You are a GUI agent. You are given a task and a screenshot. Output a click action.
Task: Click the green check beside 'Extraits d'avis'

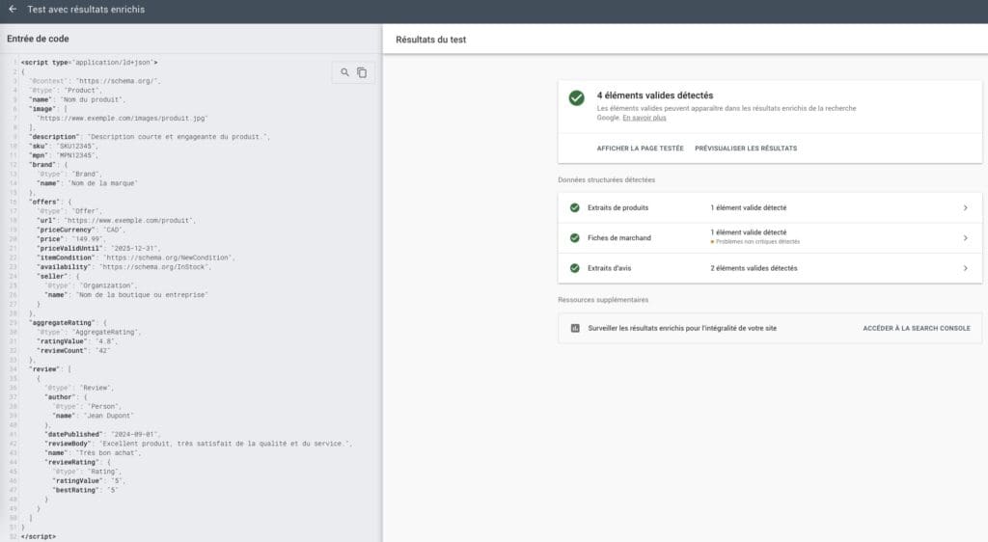(x=575, y=268)
